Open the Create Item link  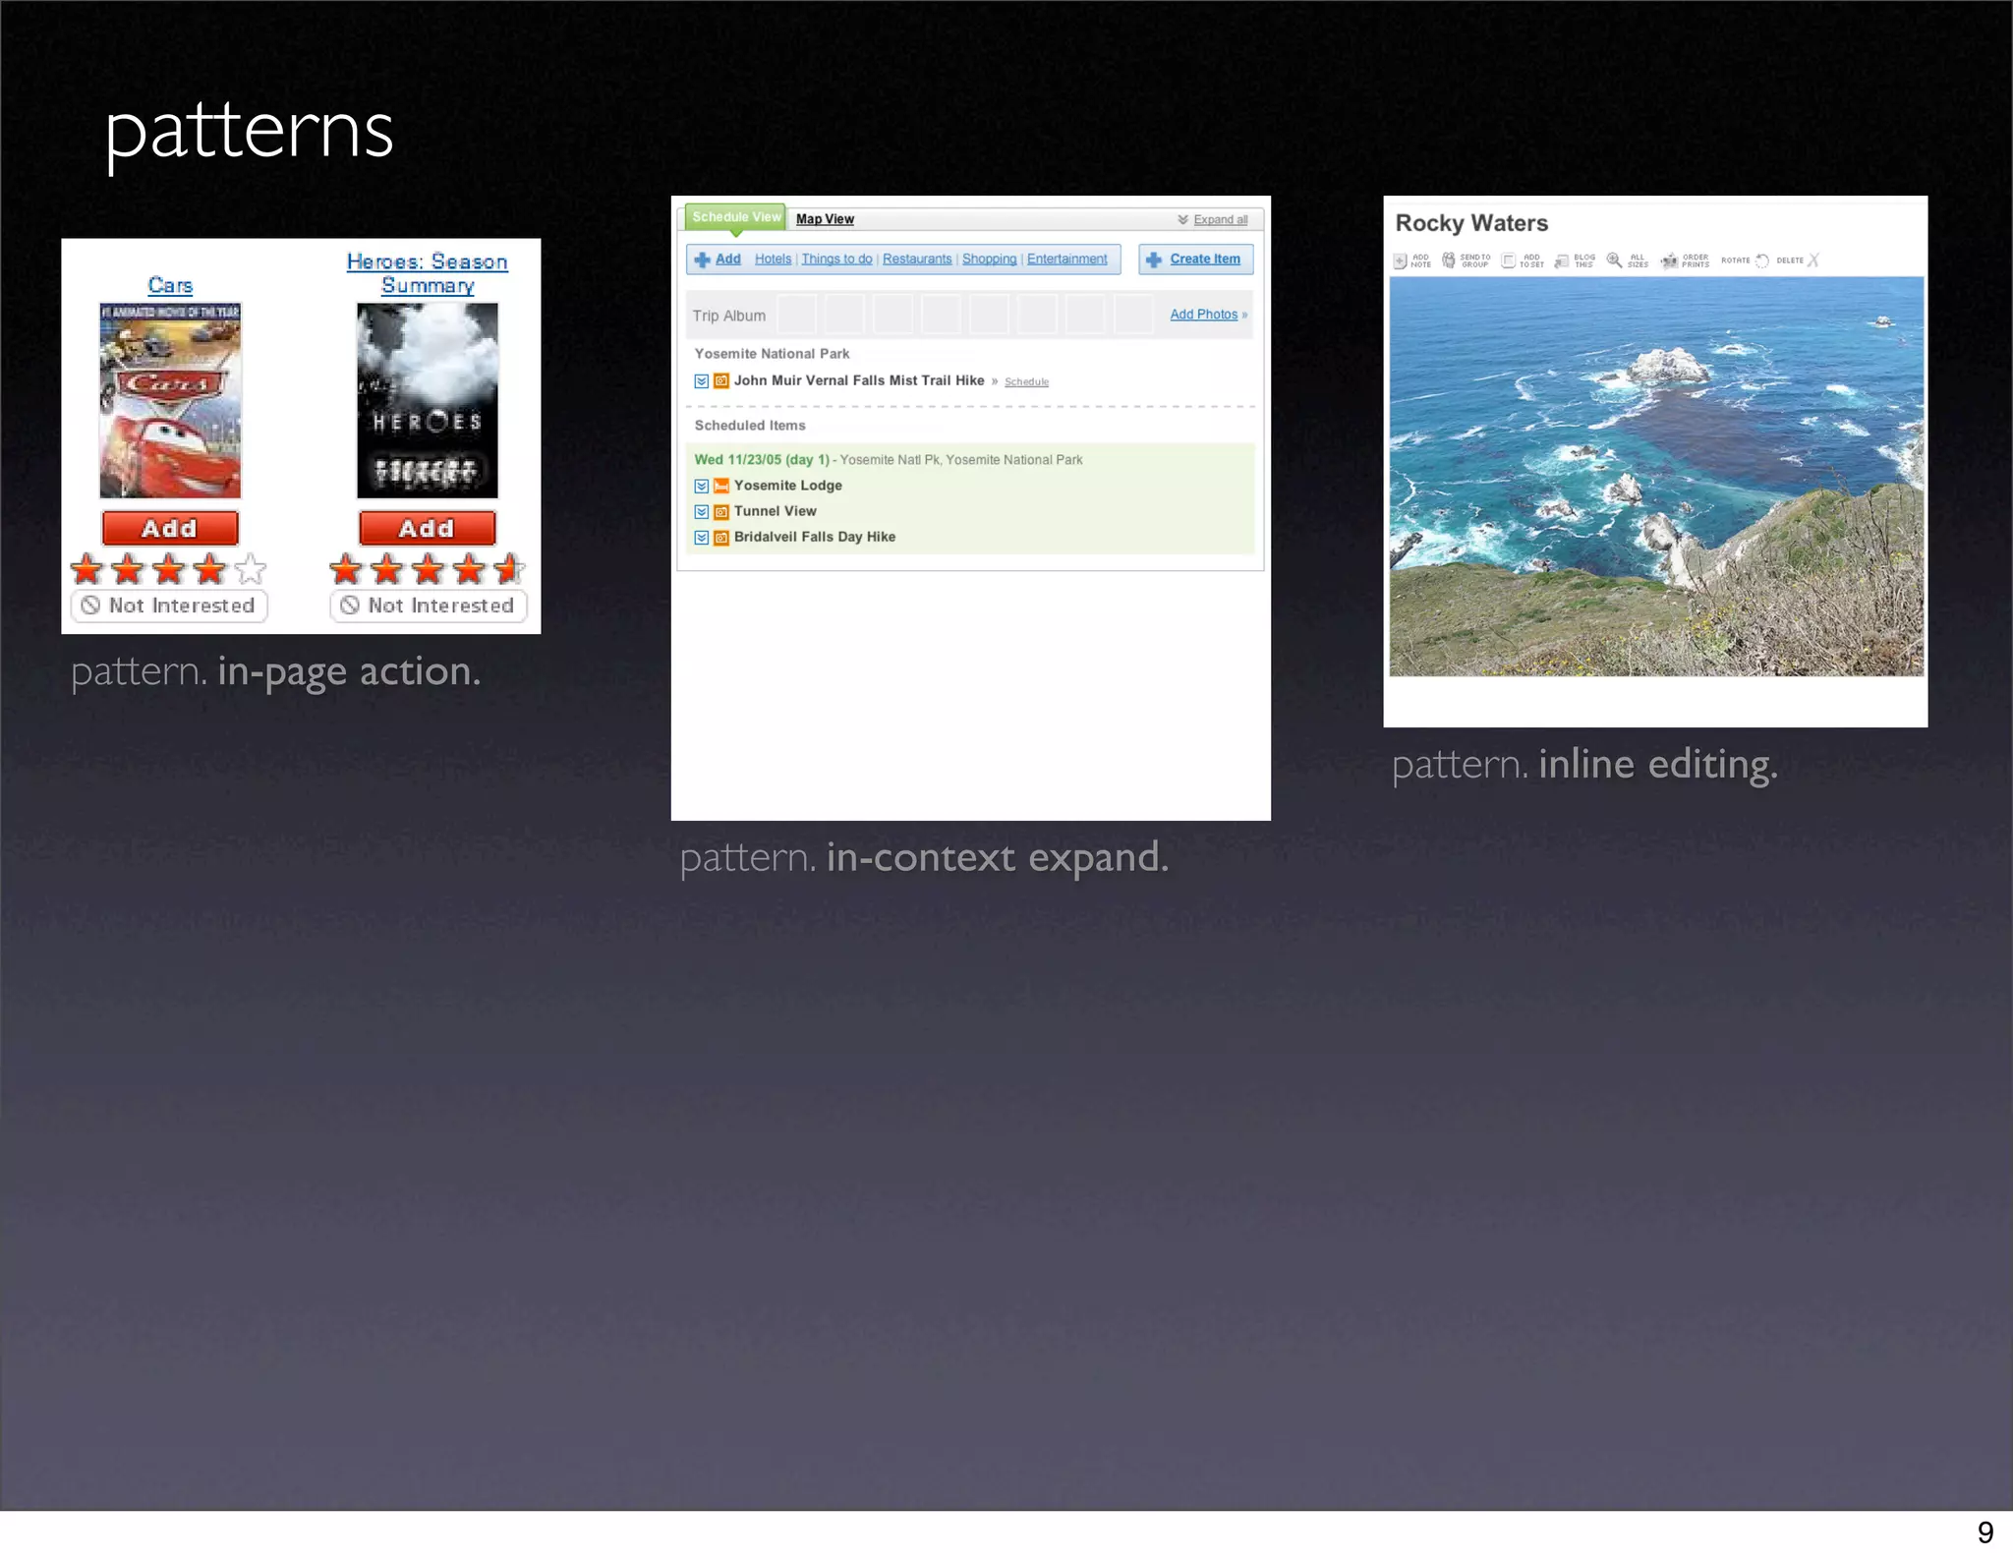1204,260
